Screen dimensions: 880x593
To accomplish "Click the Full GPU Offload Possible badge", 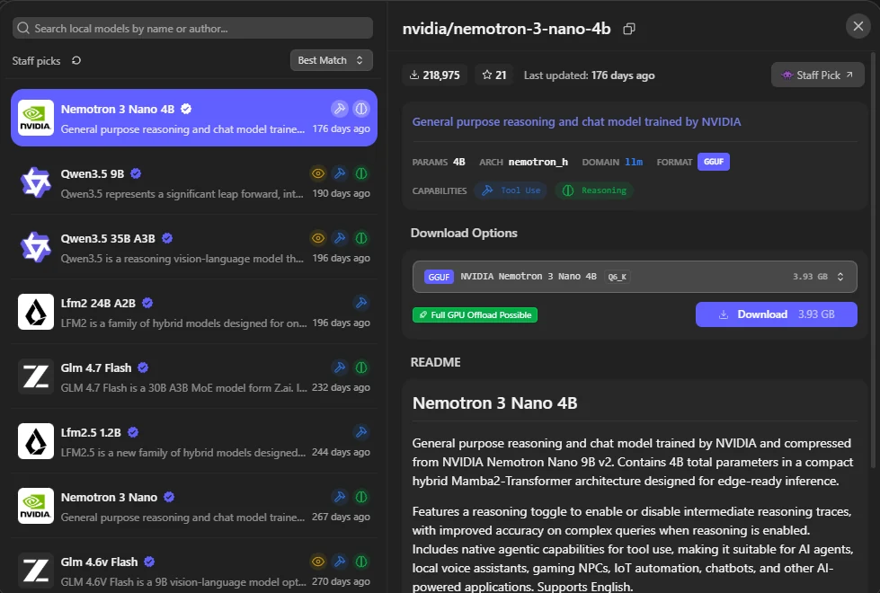I will tap(475, 314).
